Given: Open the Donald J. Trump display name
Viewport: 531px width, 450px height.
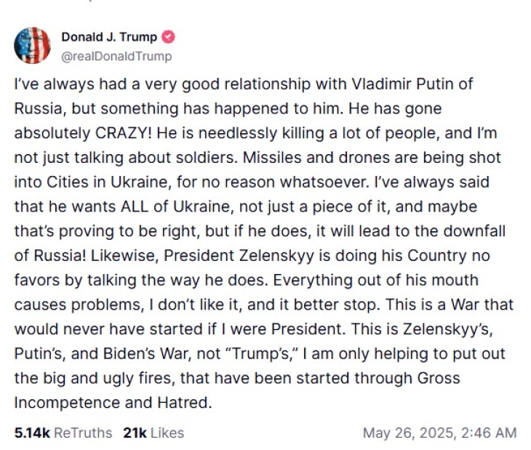Looking at the screenshot, I should coord(109,37).
